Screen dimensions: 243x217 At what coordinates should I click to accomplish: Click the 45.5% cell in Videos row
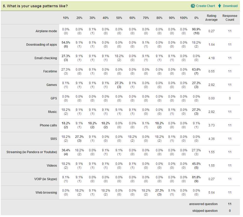click(x=196, y=166)
